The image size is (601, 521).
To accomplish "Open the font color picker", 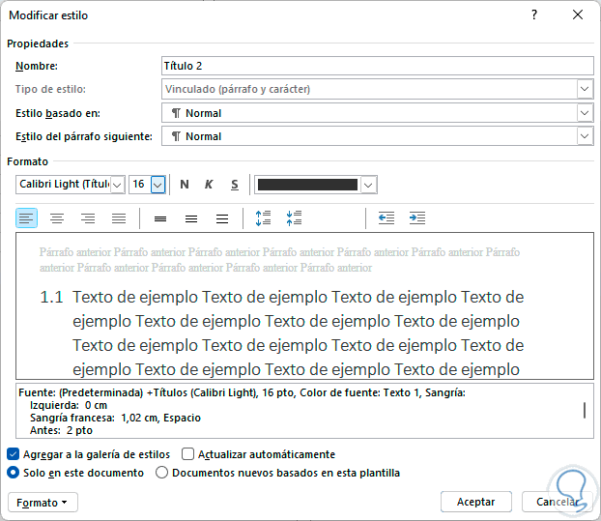I will pyautogui.click(x=369, y=185).
